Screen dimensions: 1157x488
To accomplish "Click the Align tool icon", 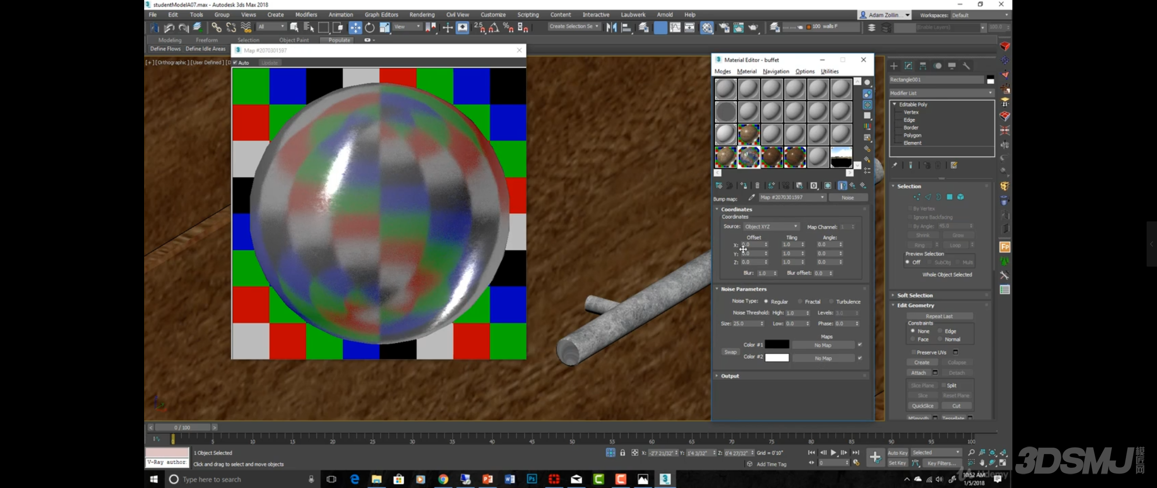I will pyautogui.click(x=626, y=28).
